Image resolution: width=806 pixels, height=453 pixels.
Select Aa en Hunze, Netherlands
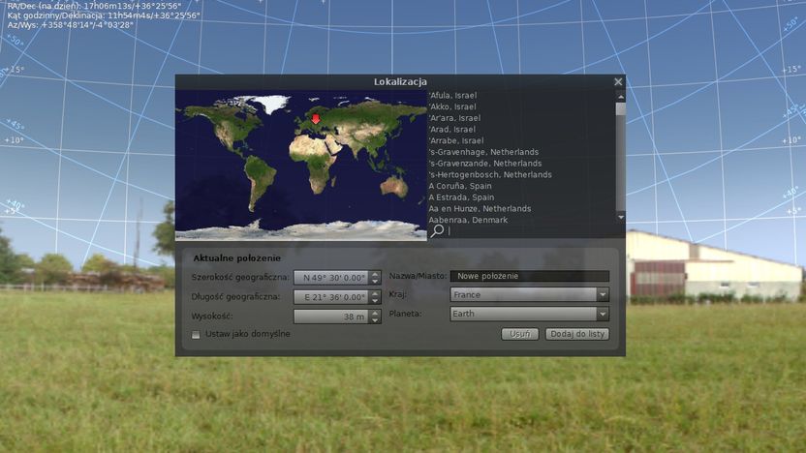480,208
